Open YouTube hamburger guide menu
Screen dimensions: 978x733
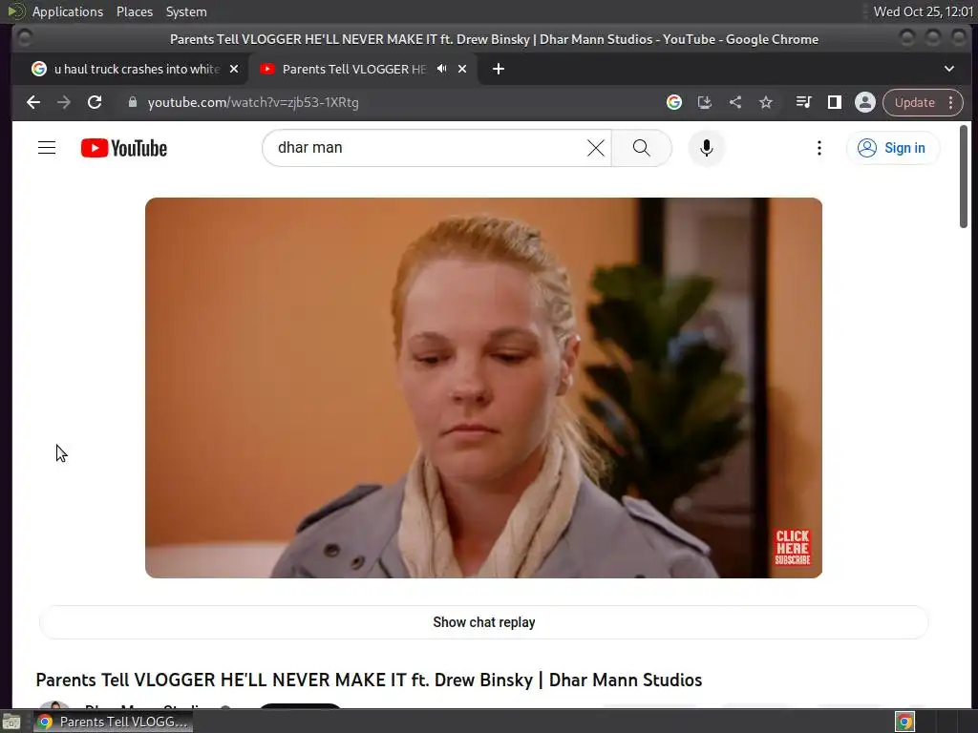pyautogui.click(x=47, y=148)
